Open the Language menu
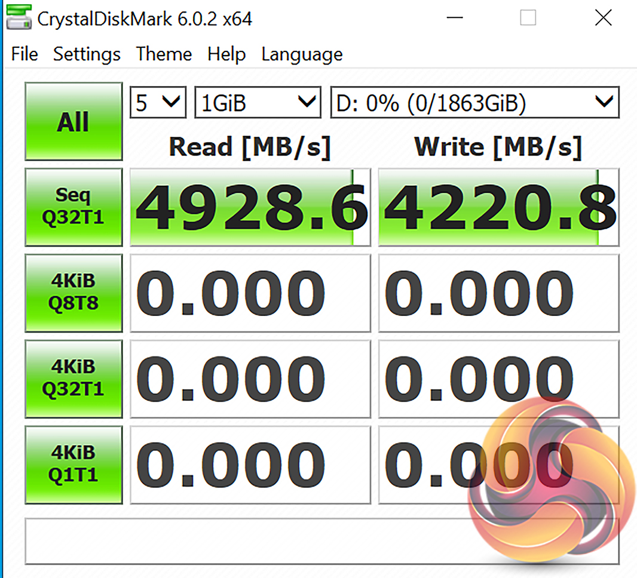Viewport: 637px width, 578px height. pyautogui.click(x=302, y=54)
